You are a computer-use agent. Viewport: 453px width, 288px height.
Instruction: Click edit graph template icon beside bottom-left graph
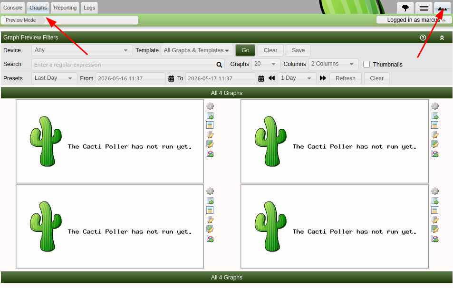coord(210,229)
